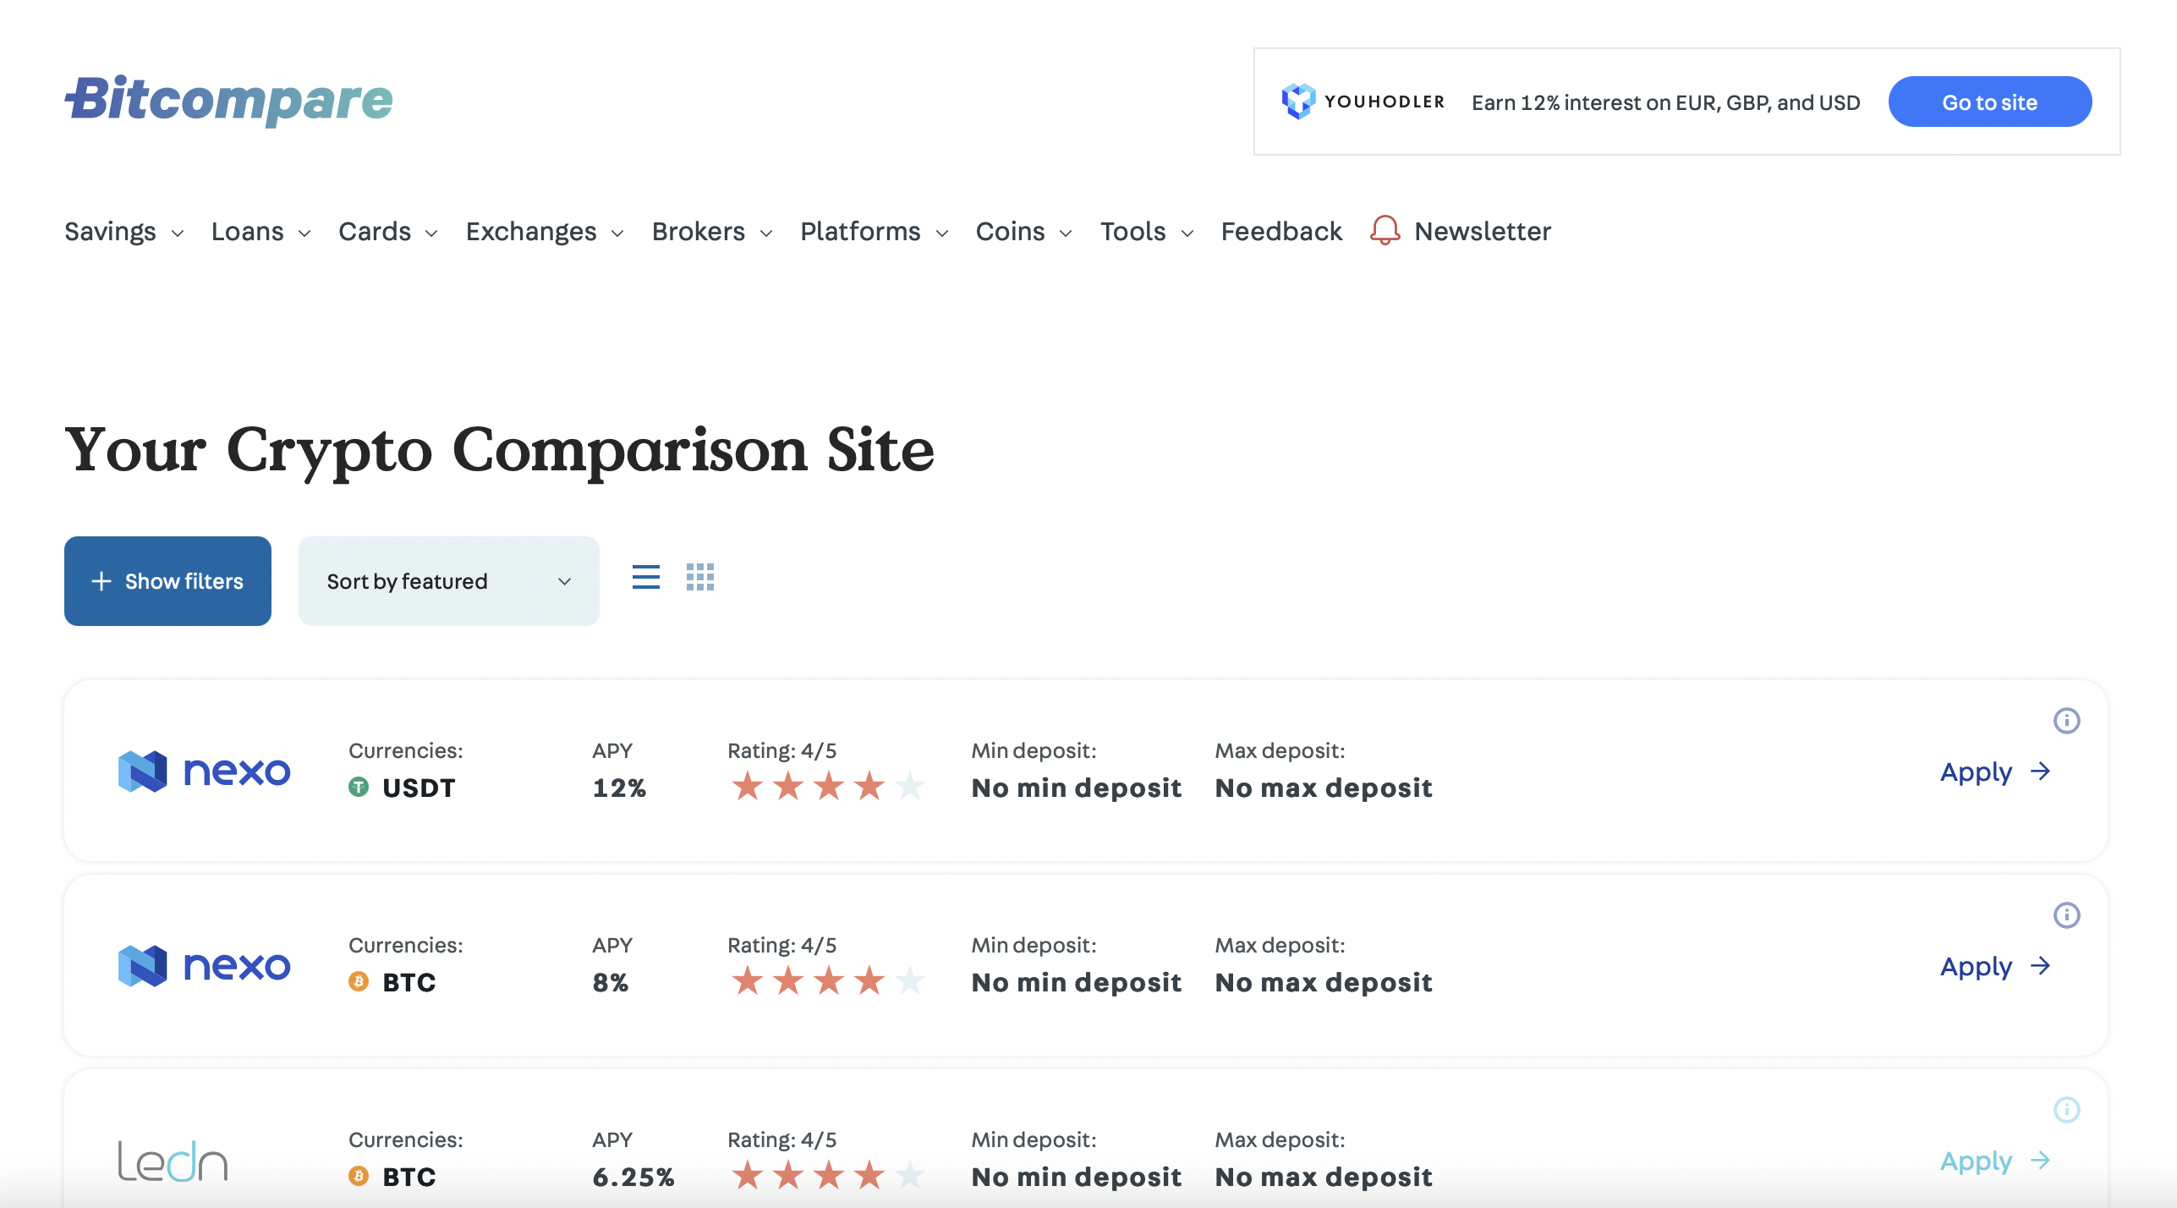Expand the Loans menu
Screen dimensions: 2177x1208
tap(261, 231)
